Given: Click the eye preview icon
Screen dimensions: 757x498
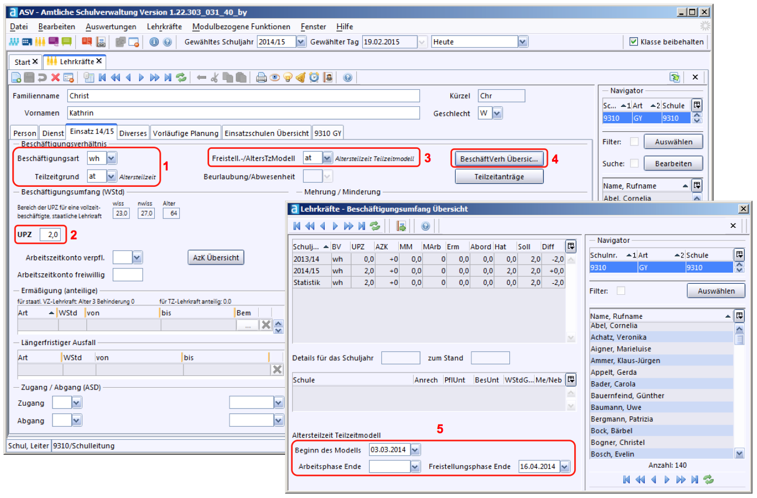Looking at the screenshot, I should [275, 78].
